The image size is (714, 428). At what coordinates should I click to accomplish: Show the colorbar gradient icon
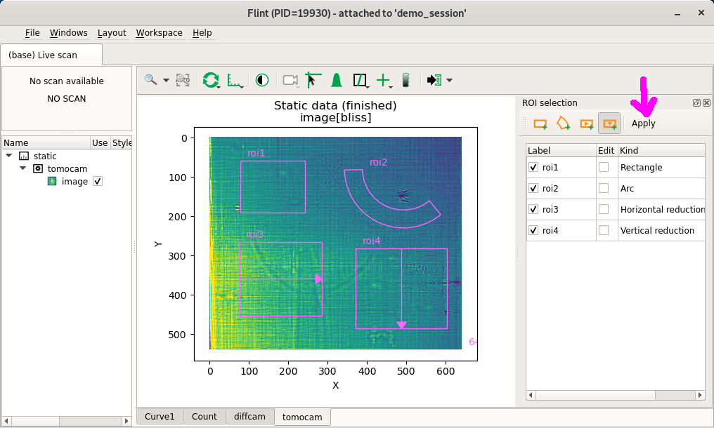click(405, 80)
